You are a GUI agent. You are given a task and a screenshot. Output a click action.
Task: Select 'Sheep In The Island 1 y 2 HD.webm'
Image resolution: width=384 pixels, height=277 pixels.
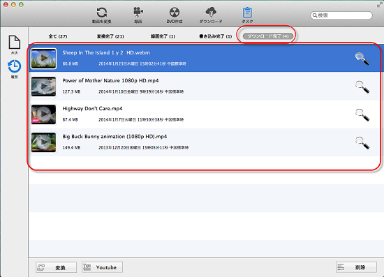pyautogui.click(x=106, y=52)
